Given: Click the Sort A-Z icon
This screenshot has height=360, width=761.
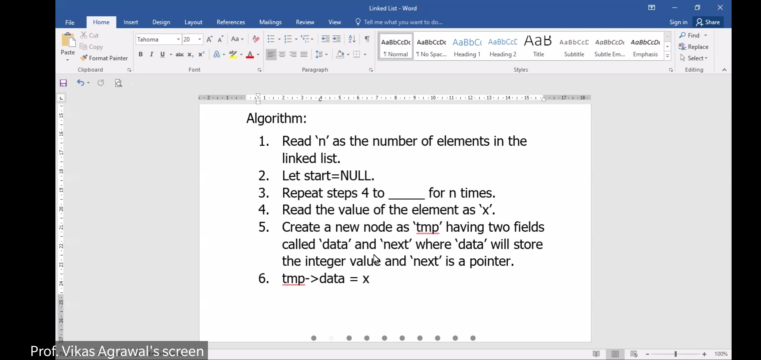Looking at the screenshot, I should 352,39.
